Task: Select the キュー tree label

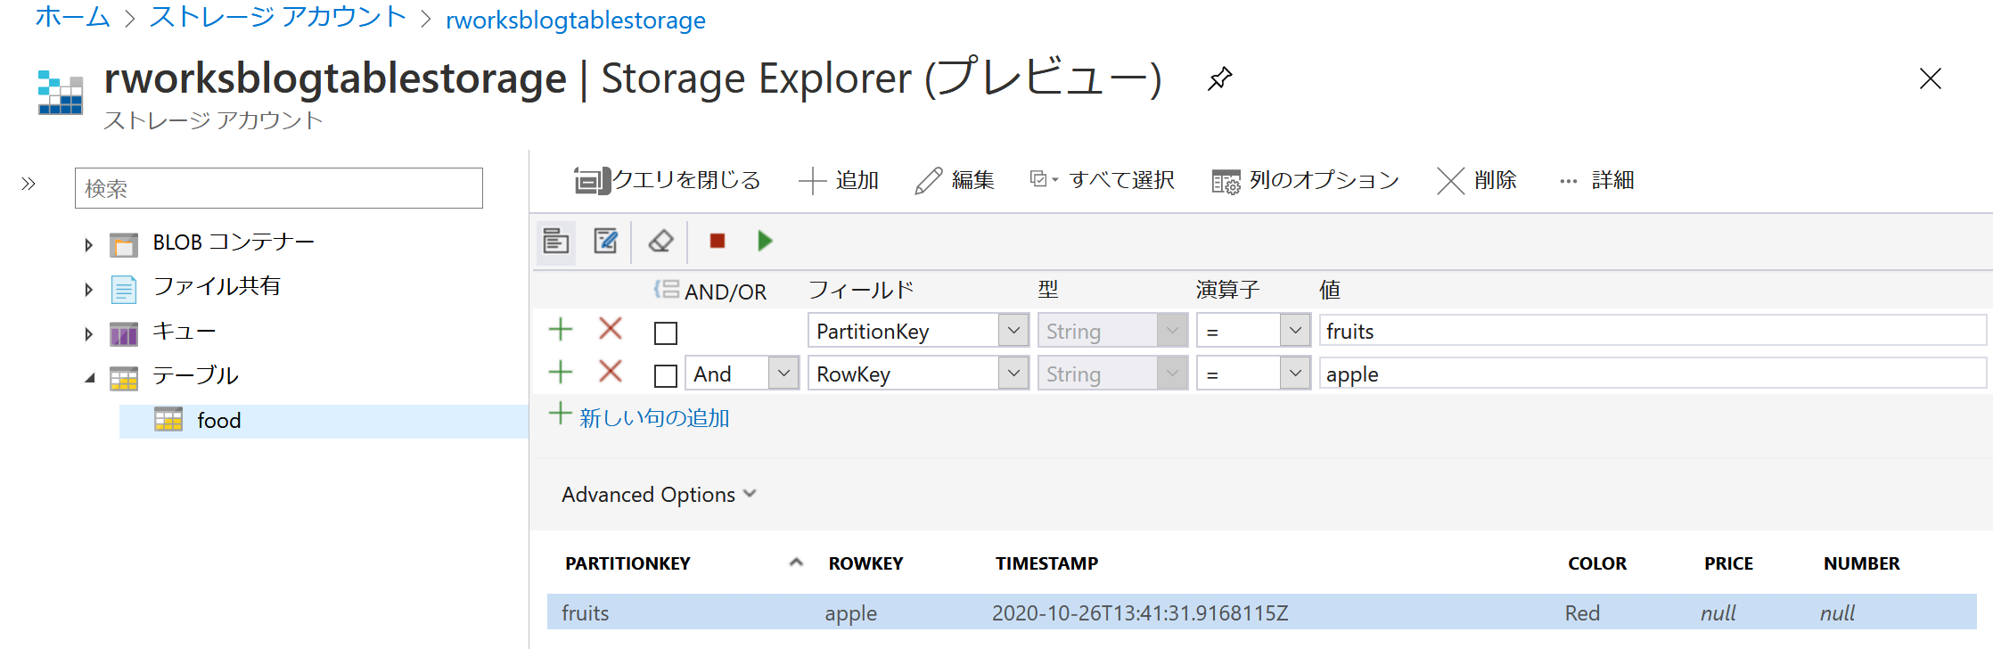Action: [185, 332]
